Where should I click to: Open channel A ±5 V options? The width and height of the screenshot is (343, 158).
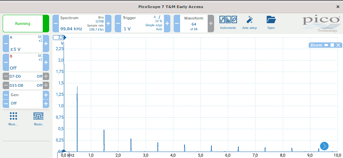[x=26, y=43]
